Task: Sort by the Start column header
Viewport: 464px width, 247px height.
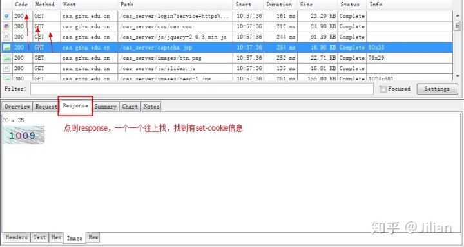Action: pyautogui.click(x=243, y=5)
